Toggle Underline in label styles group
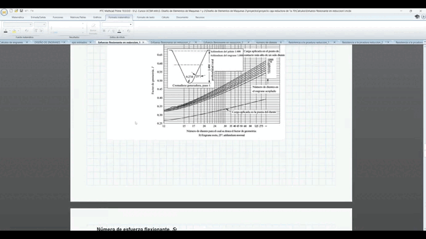The image size is (426, 239). click(x=113, y=31)
